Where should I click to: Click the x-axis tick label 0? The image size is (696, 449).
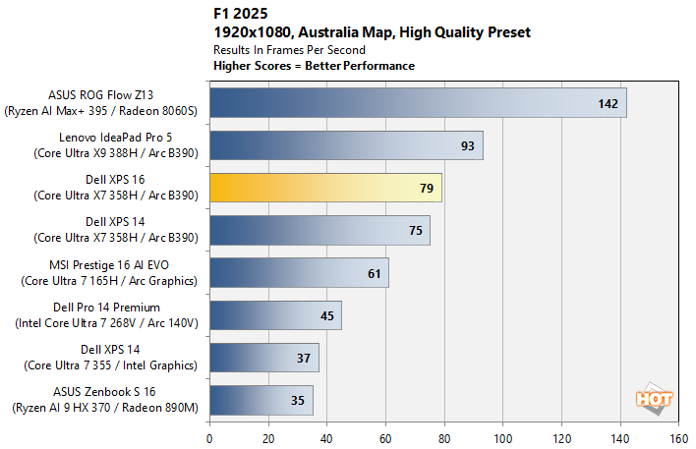(x=209, y=439)
